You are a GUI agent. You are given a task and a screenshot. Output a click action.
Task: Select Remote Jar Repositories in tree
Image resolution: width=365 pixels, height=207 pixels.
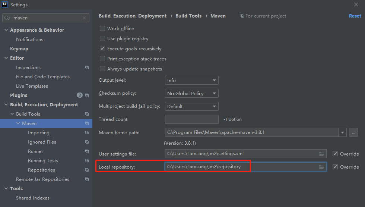pos(42,179)
